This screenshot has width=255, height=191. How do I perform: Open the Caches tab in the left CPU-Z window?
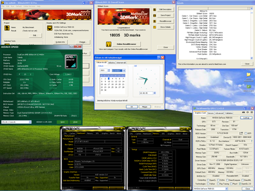[72, 134]
